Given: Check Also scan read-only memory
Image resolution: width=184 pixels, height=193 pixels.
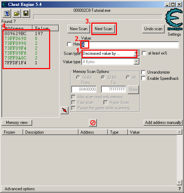Looking at the screenshot, I should click(73, 97).
